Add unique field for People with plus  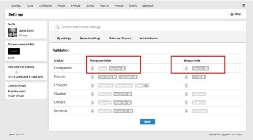click(x=186, y=77)
